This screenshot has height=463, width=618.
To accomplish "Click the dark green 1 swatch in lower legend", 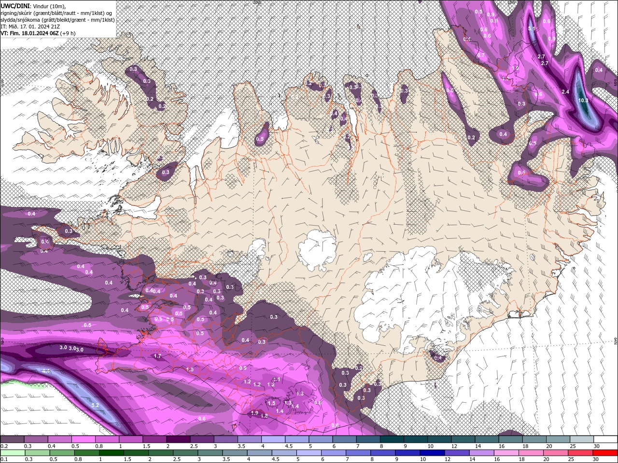I will (x=111, y=452).
